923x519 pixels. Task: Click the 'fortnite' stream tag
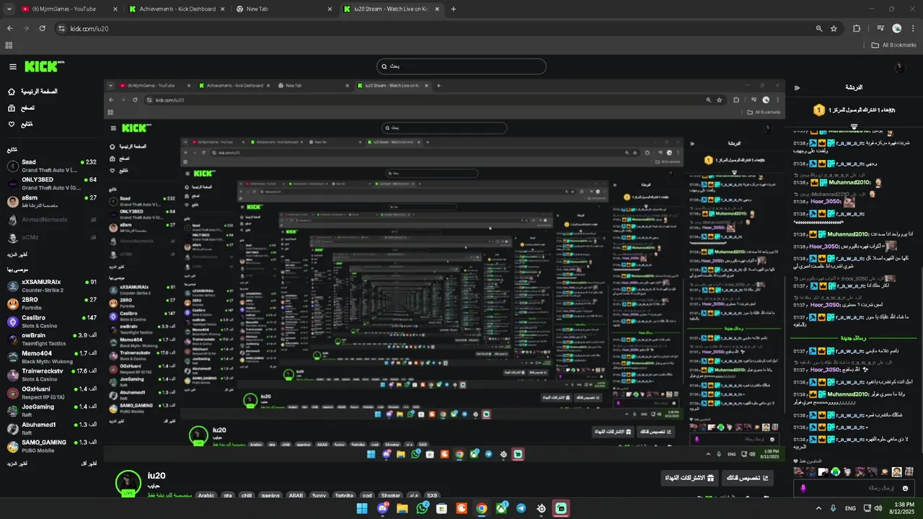(x=344, y=496)
